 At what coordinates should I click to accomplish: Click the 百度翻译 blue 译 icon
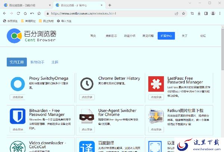[87, 146]
